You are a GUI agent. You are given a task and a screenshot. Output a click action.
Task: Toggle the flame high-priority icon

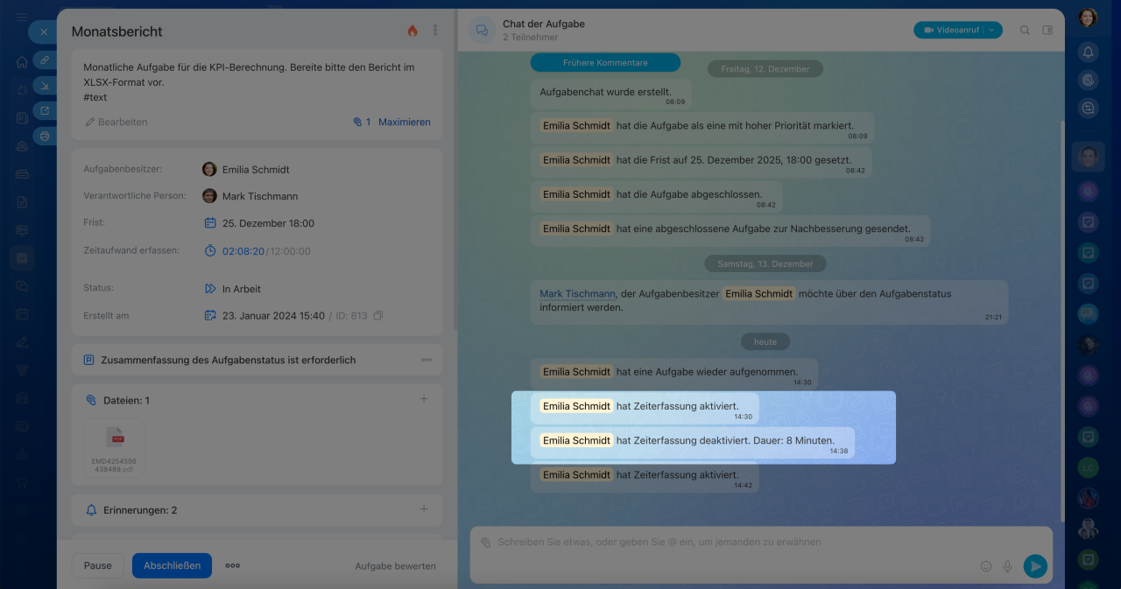pyautogui.click(x=412, y=31)
